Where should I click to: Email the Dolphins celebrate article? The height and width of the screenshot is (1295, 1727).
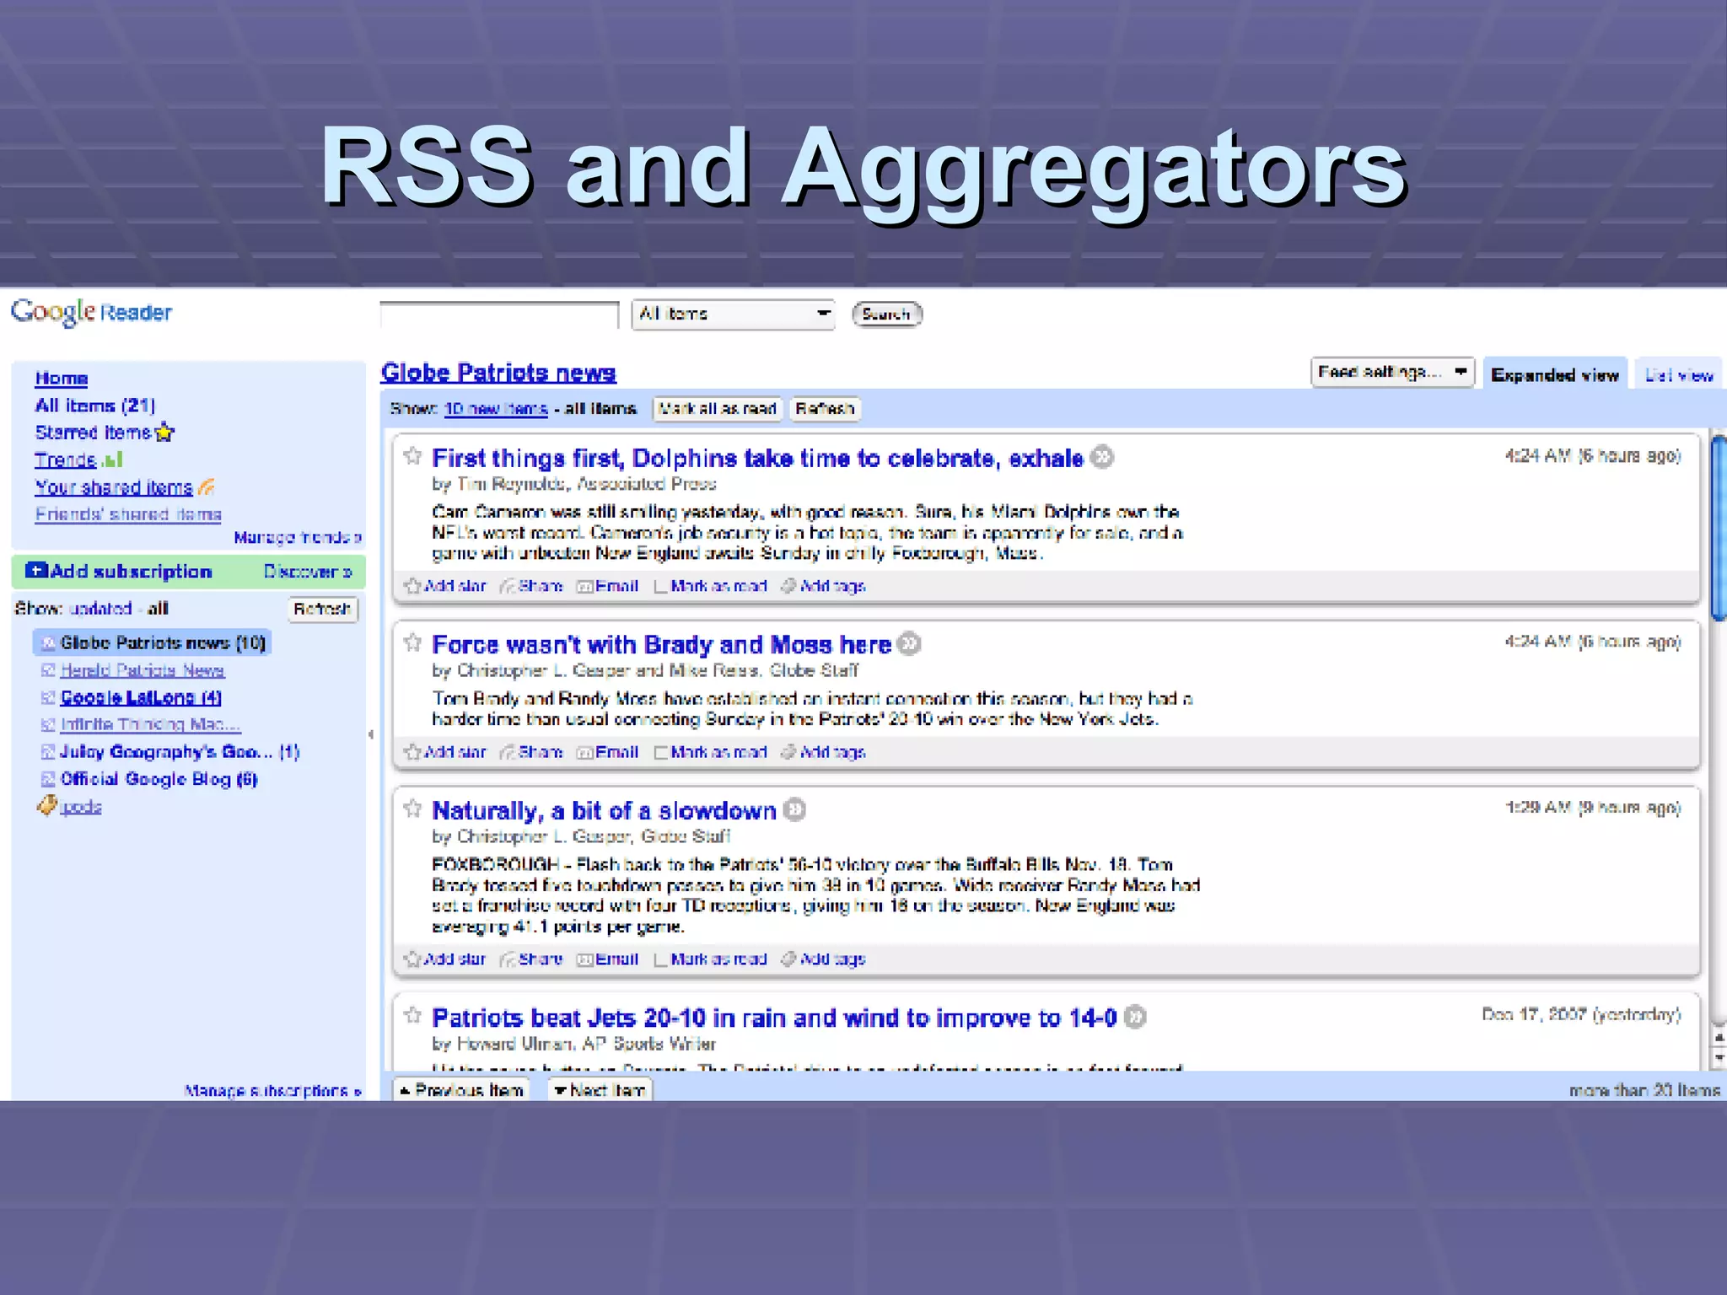[607, 586]
